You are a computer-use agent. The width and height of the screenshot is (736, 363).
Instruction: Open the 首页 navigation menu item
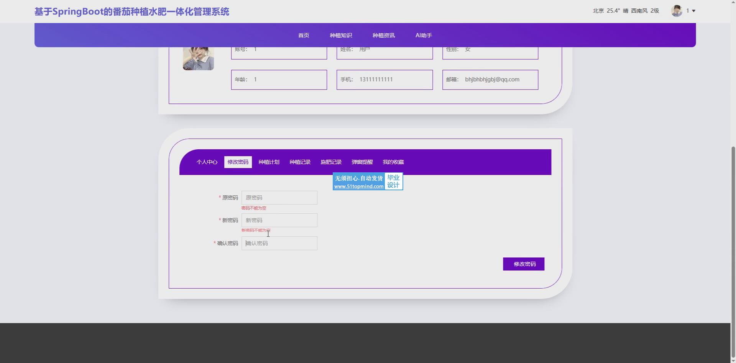[304, 35]
